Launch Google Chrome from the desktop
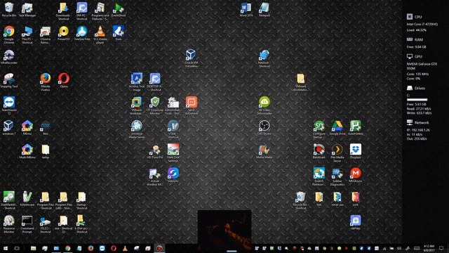The image size is (449, 253). coord(9,34)
